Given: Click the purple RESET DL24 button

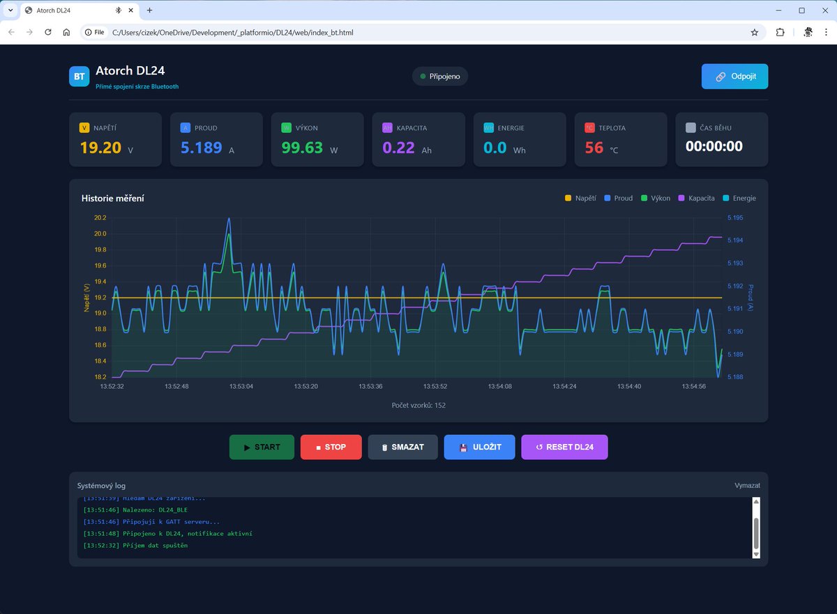Looking at the screenshot, I should click(564, 447).
